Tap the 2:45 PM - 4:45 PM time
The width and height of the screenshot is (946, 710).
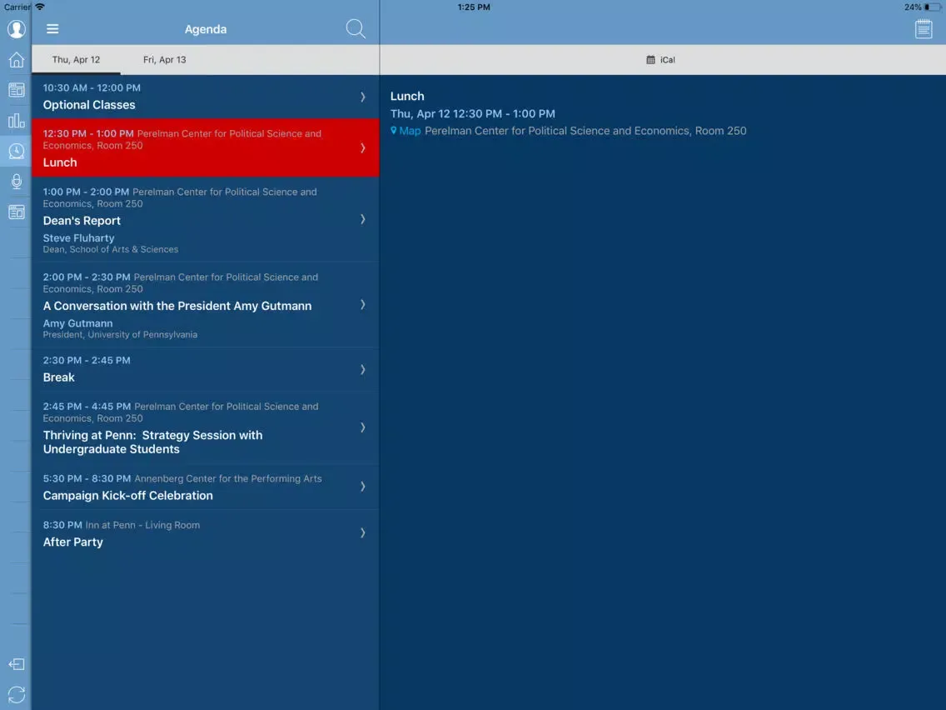coord(87,407)
